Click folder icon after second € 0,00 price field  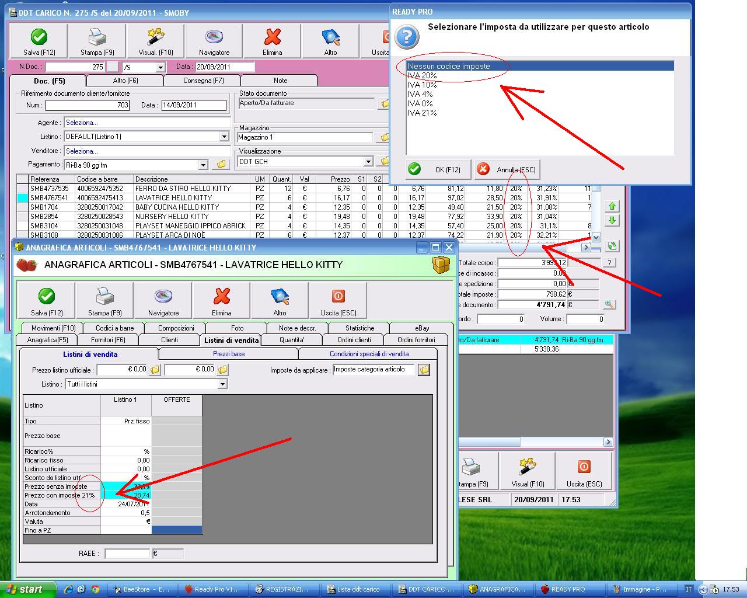click(x=222, y=370)
